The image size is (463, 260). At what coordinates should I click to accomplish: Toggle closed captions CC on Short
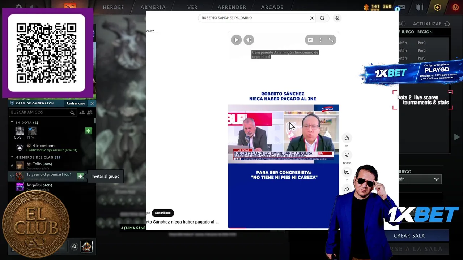[x=310, y=40]
